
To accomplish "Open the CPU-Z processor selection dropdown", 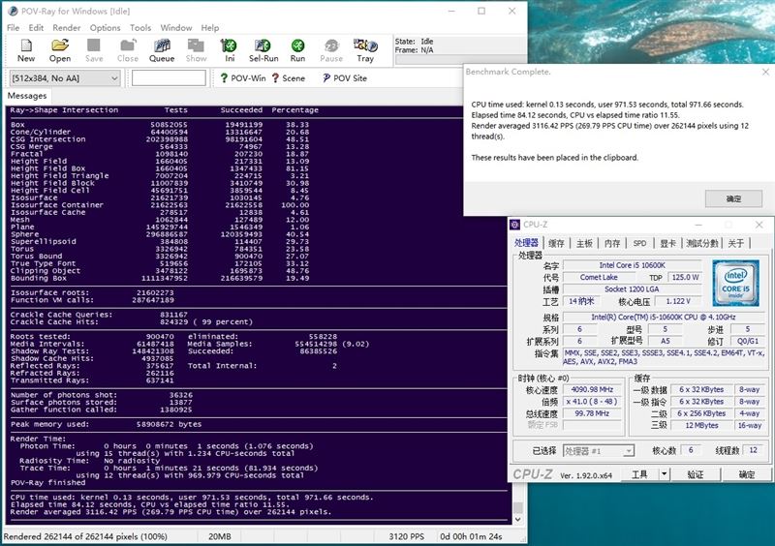I will click(599, 450).
